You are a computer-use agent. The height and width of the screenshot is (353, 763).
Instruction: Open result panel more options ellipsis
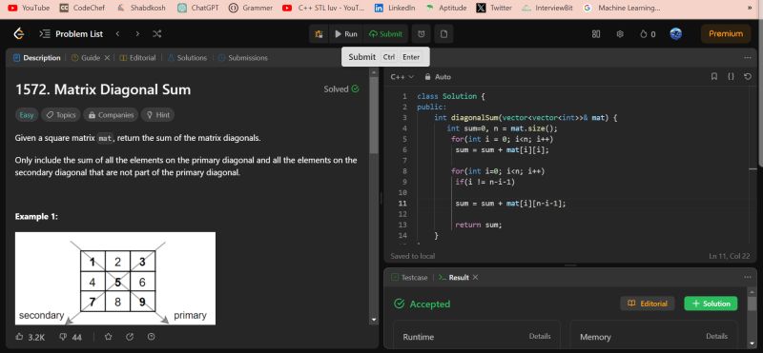748,277
